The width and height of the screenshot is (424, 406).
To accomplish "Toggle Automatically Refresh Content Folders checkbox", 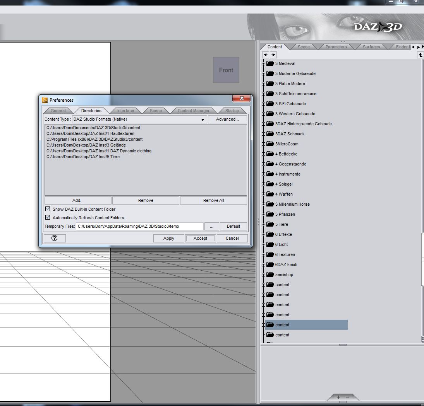I will tap(48, 217).
